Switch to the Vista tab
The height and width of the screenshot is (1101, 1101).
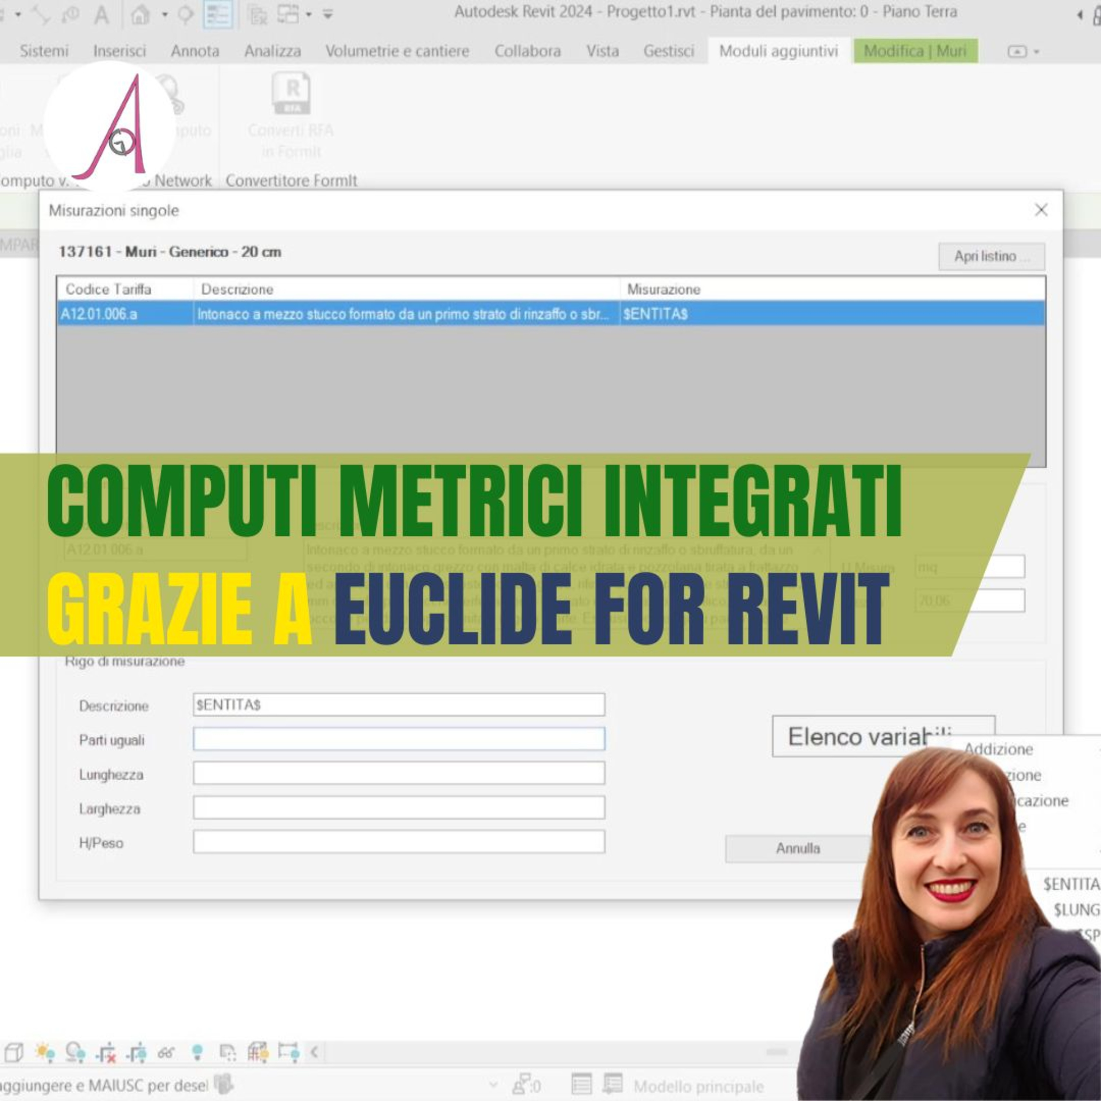[x=602, y=51]
